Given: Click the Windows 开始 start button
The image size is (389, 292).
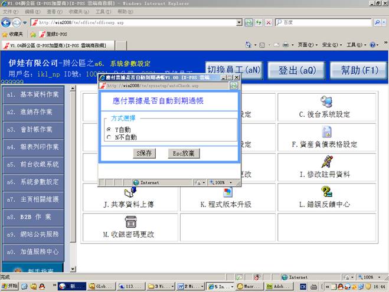Looking at the screenshot, I should pos(11,286).
